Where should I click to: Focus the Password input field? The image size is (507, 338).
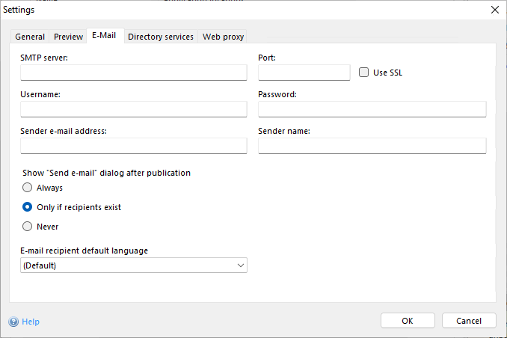click(x=372, y=109)
